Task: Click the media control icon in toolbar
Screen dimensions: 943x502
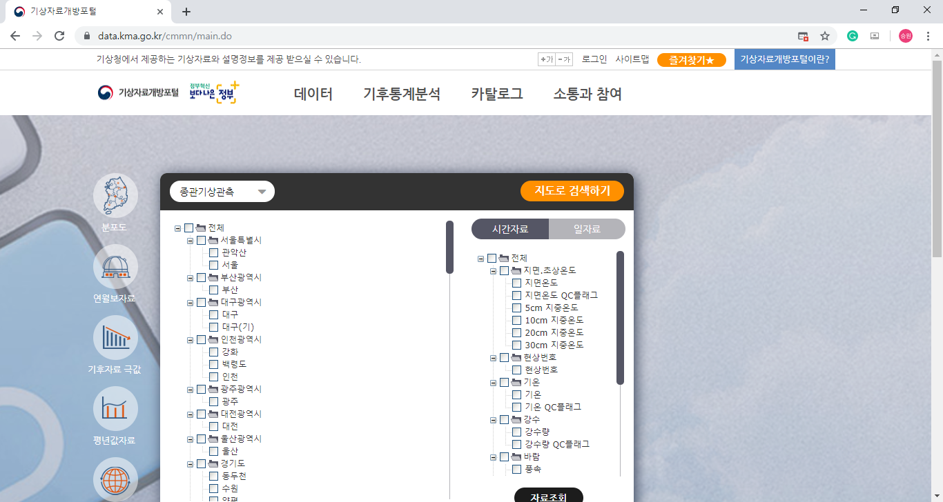Action: [x=875, y=36]
